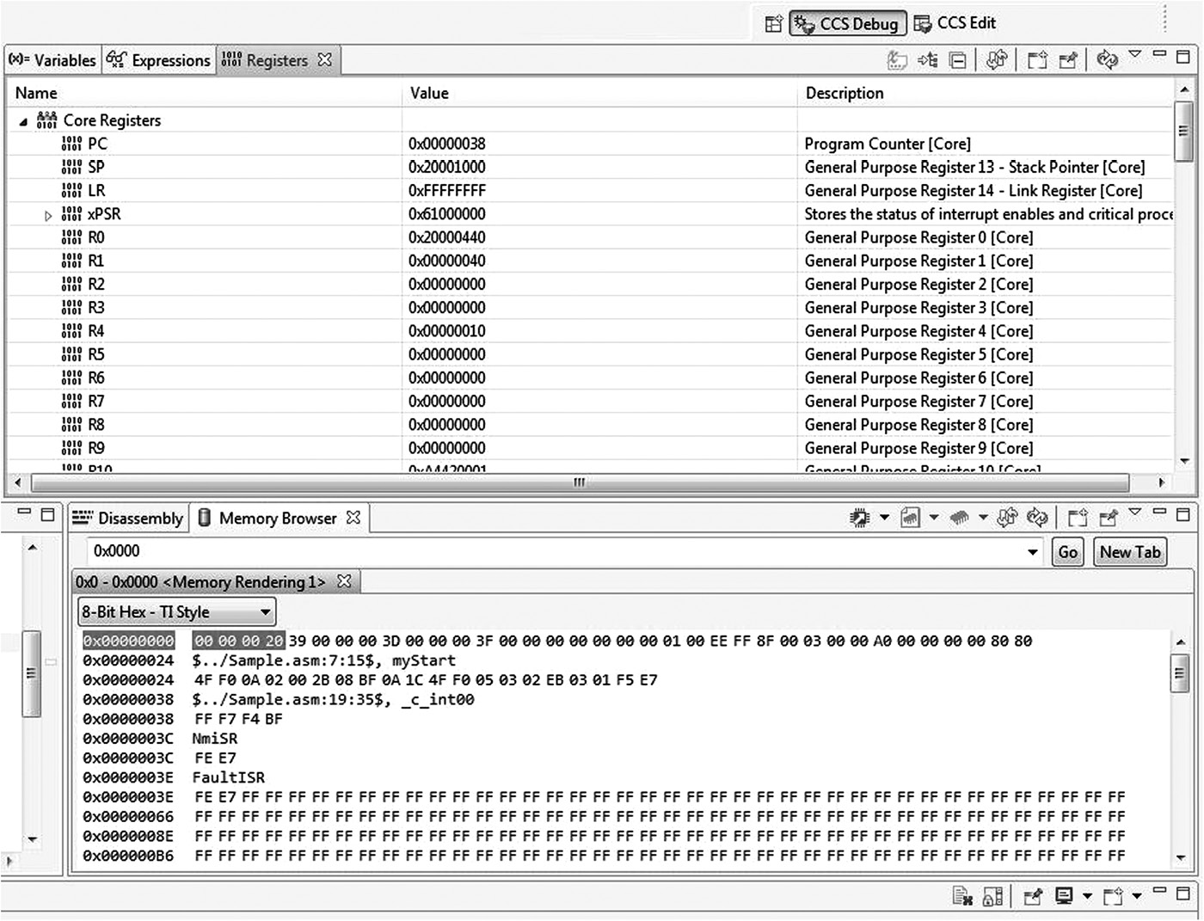Screen dimensions: 1204x921
Task: Collapse the Core Registers tree
Action: coord(23,120)
